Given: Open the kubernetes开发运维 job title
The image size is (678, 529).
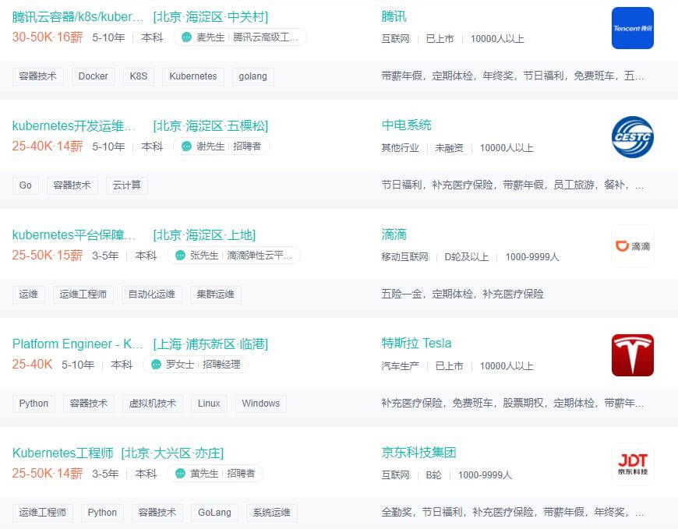Looking at the screenshot, I should tap(74, 125).
